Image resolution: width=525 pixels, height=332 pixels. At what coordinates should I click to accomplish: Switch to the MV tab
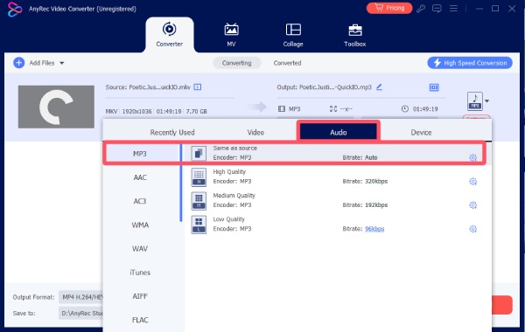tap(231, 35)
